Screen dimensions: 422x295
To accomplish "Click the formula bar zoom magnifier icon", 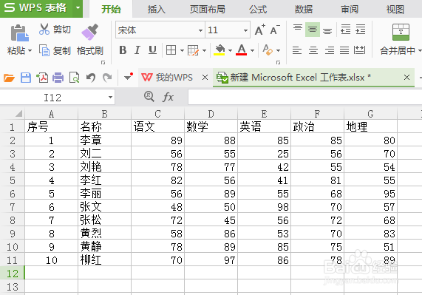I will [149, 96].
